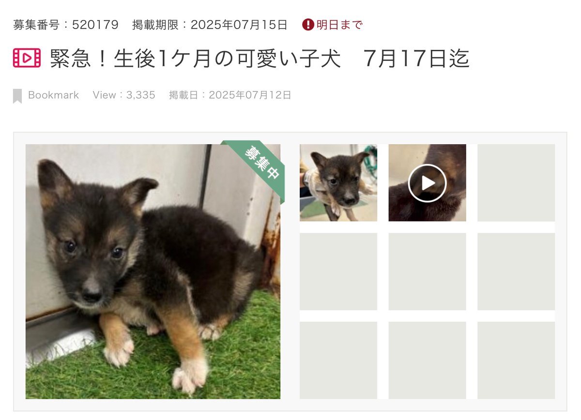Click the empty center thumbnail in middle row
This screenshot has height=420, width=581.
pyautogui.click(x=427, y=271)
